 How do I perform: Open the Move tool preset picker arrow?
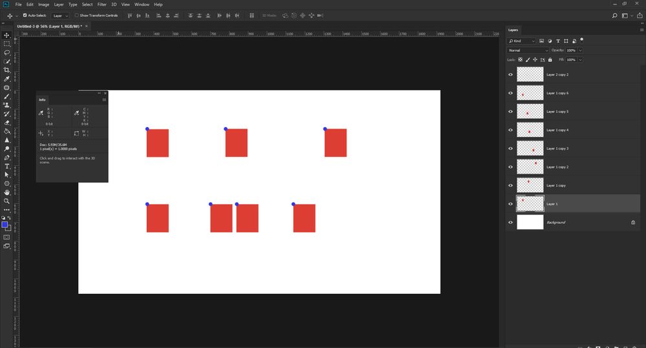(17, 15)
